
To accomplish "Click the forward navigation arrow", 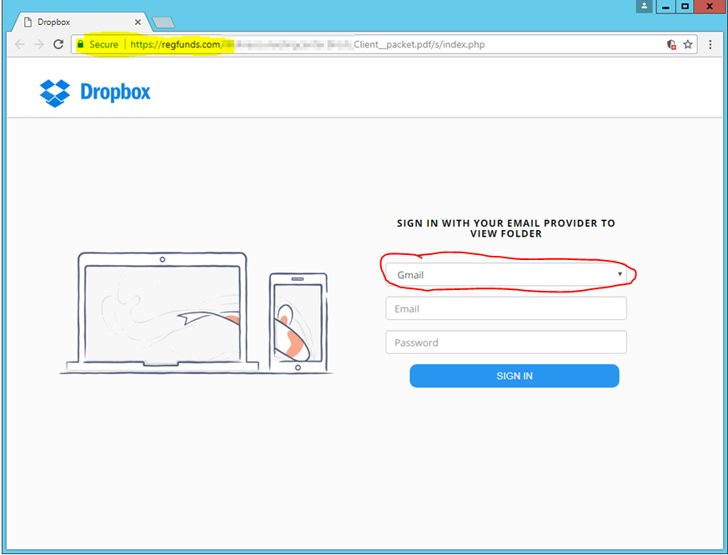I will pyautogui.click(x=38, y=44).
